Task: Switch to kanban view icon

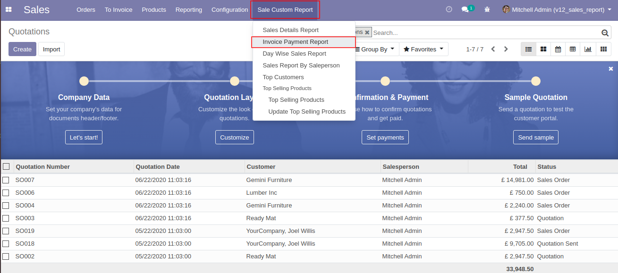Action: [x=543, y=49]
